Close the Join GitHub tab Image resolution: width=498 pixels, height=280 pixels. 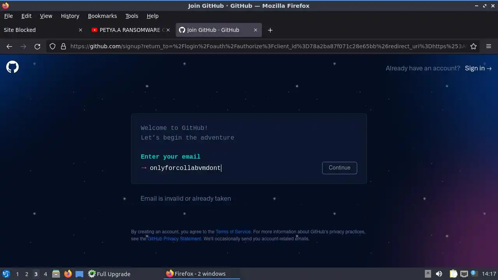coord(256,30)
